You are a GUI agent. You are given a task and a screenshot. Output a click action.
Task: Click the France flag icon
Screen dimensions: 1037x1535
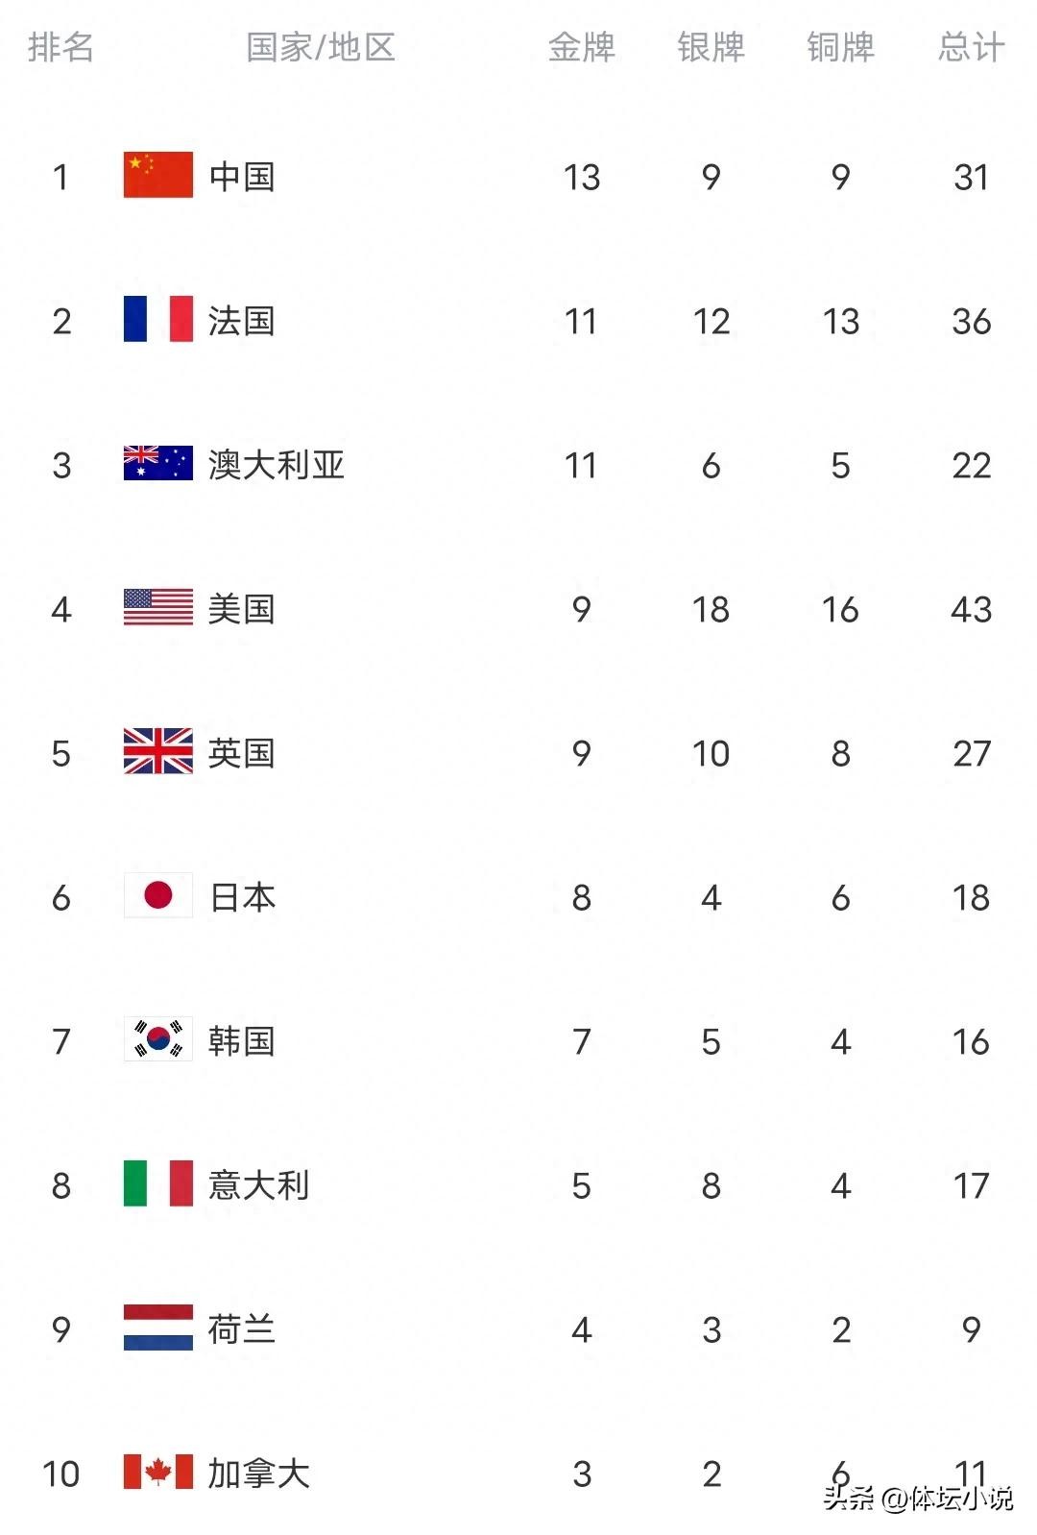(158, 319)
